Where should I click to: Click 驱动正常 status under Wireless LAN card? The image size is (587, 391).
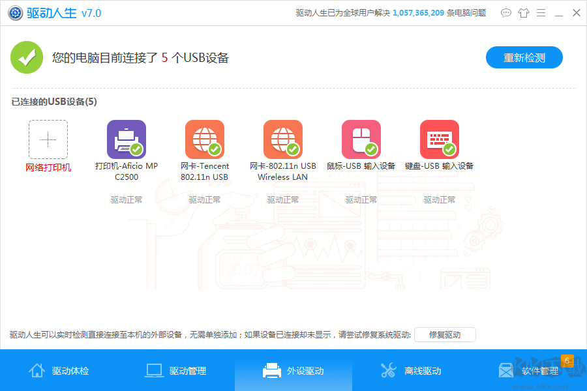283,200
